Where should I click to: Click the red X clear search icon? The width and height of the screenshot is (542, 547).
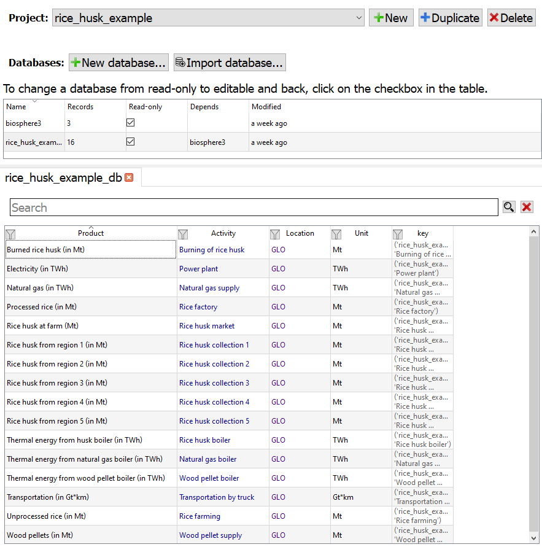(527, 207)
